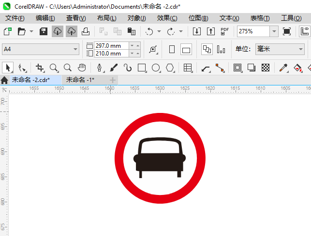Select the Artistic media brush tool

[x=114, y=68]
